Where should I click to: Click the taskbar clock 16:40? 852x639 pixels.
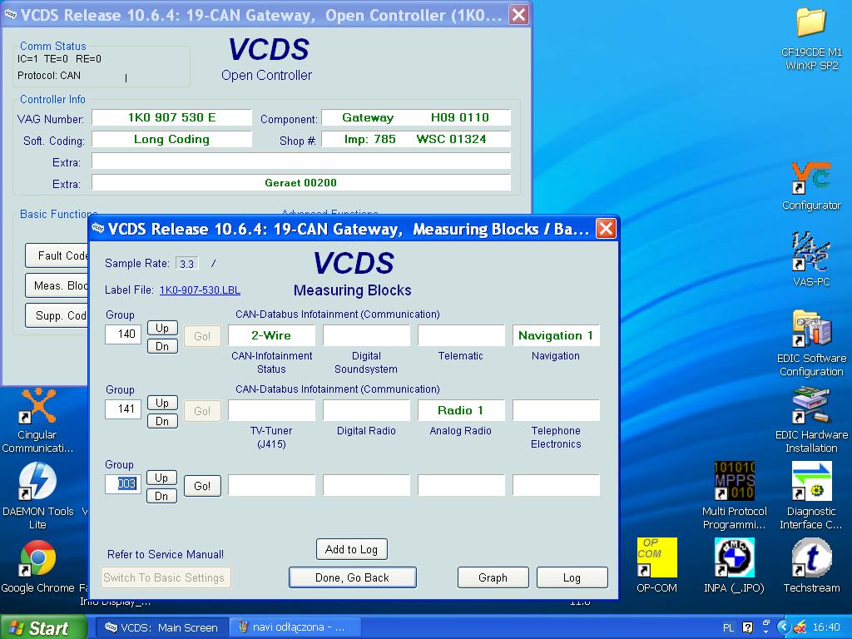tap(826, 627)
